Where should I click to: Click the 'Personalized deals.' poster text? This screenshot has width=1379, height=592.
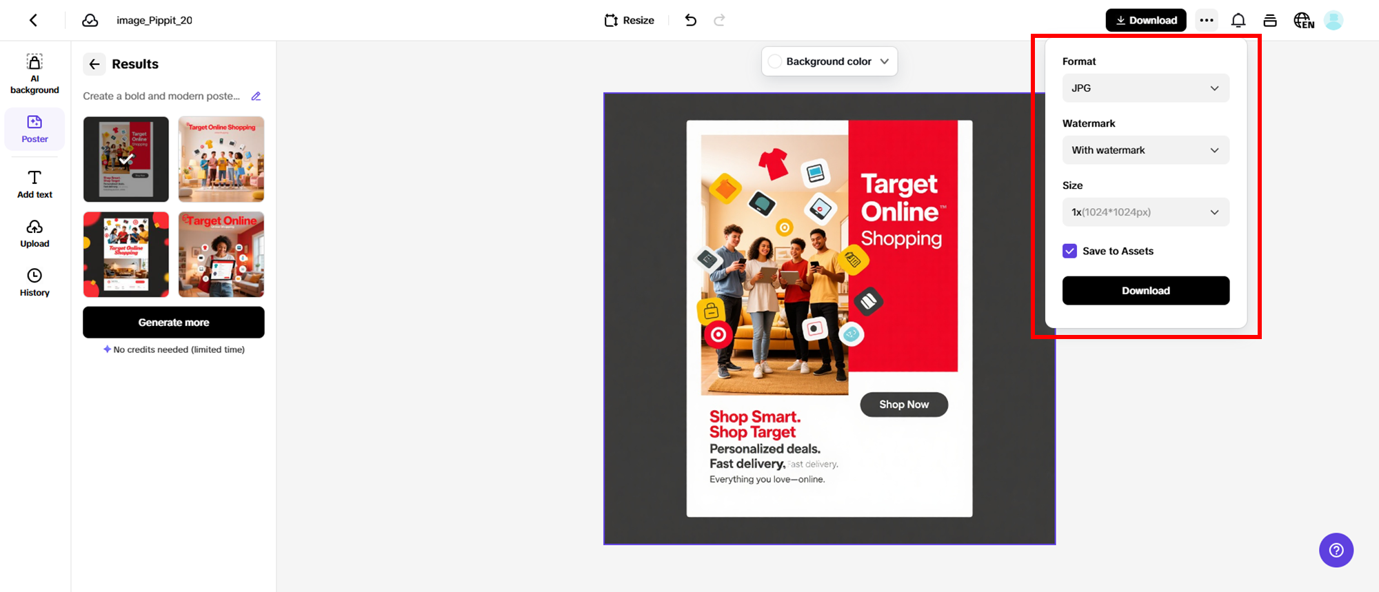click(x=765, y=449)
